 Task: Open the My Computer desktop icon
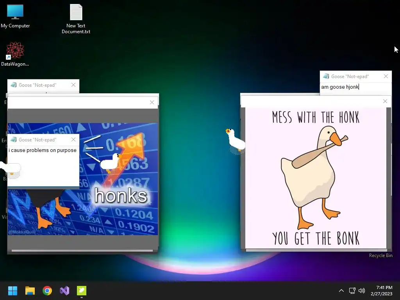[15, 16]
